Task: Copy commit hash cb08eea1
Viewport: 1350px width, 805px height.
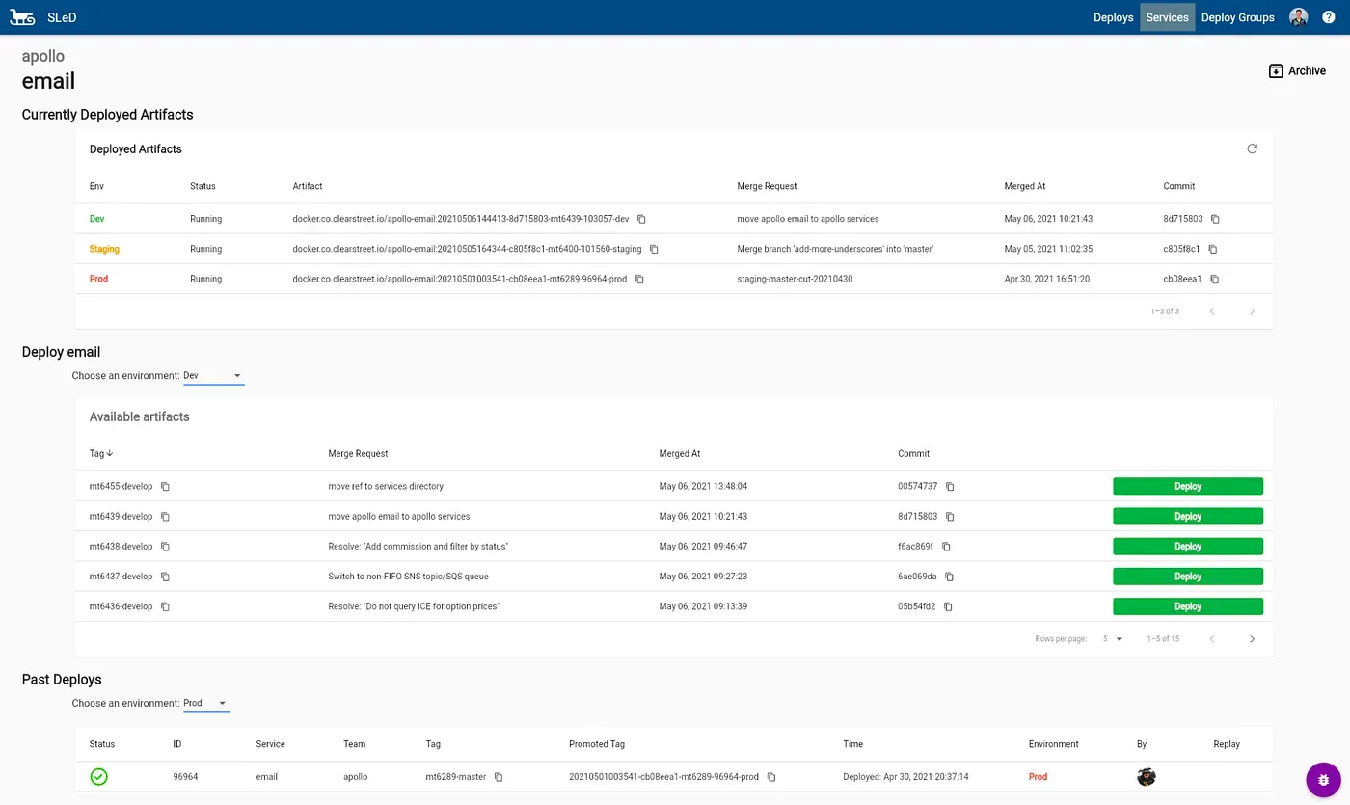Action: (x=1214, y=279)
